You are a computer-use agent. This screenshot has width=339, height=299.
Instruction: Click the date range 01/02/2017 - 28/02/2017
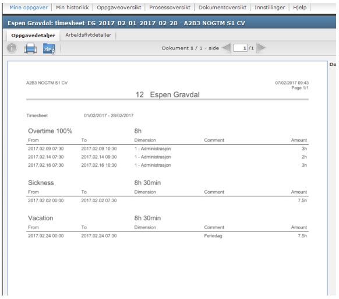click(108, 115)
